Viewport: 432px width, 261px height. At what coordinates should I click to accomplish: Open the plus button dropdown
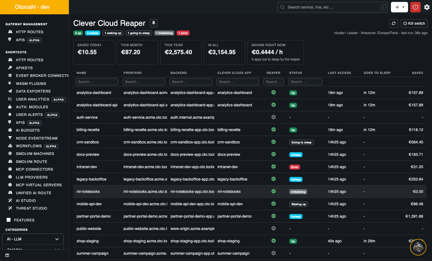coord(399,7)
